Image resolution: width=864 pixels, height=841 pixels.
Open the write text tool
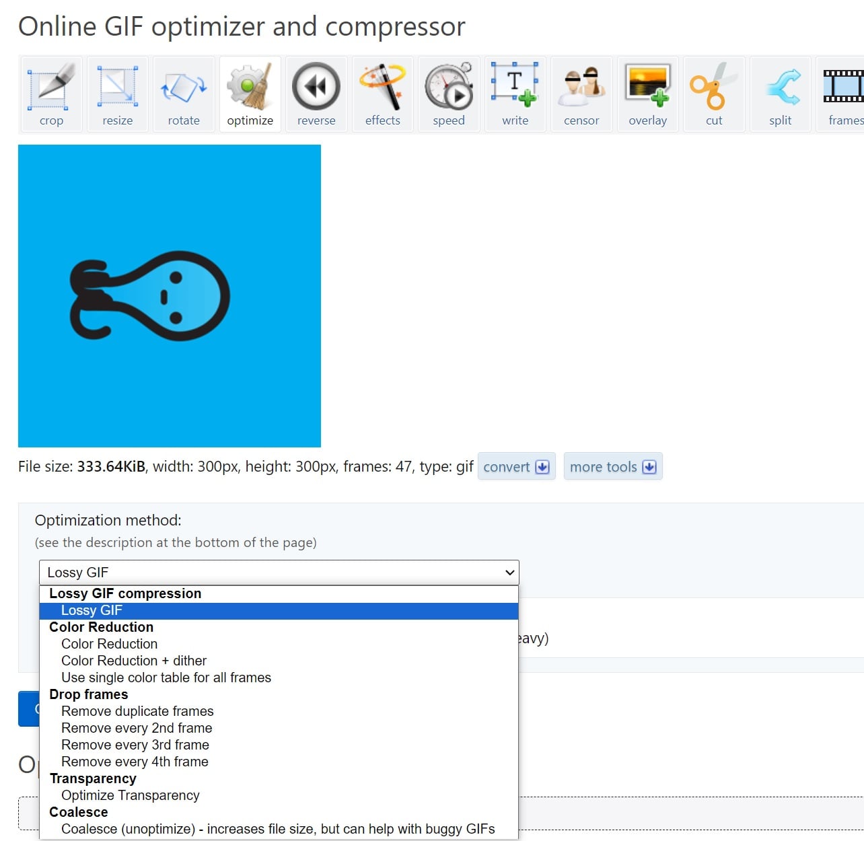[x=515, y=95]
